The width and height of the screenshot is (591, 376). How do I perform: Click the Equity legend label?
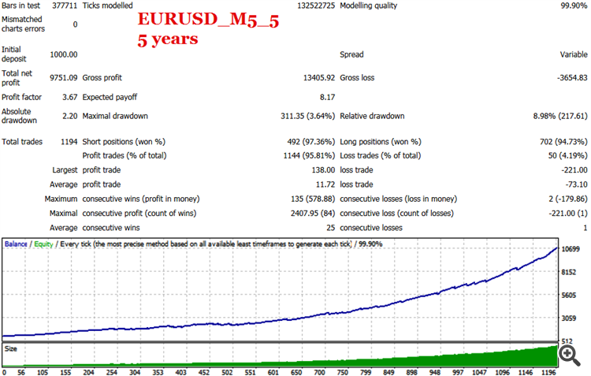43,244
